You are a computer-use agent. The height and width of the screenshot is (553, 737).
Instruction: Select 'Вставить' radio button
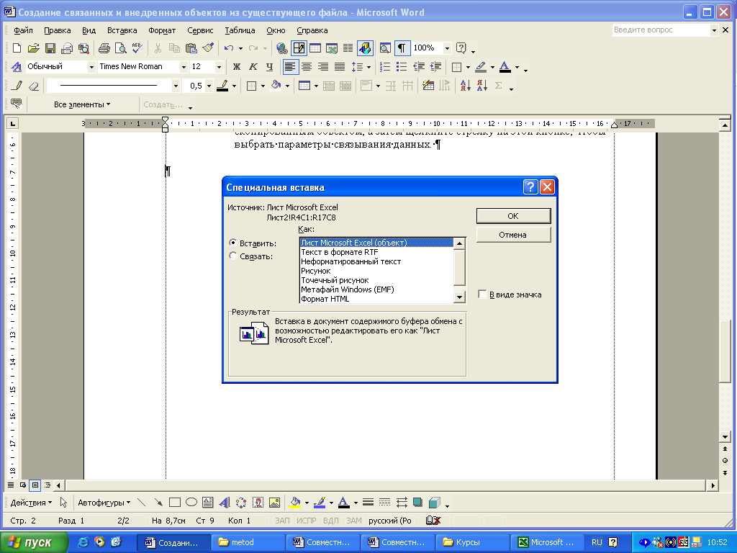point(232,243)
